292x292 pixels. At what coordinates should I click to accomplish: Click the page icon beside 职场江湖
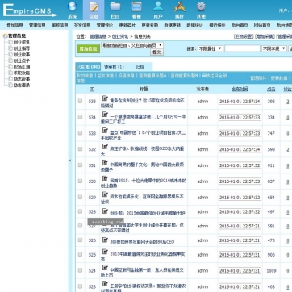(x=10, y=67)
